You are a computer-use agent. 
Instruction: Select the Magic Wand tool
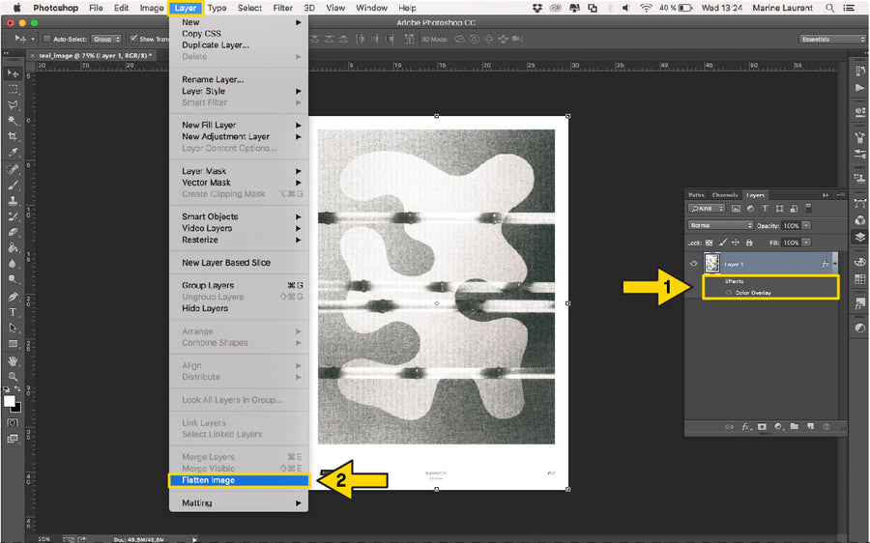click(x=13, y=121)
